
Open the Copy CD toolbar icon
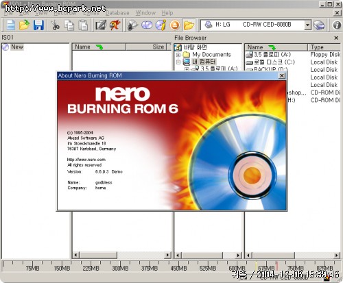coord(147,25)
